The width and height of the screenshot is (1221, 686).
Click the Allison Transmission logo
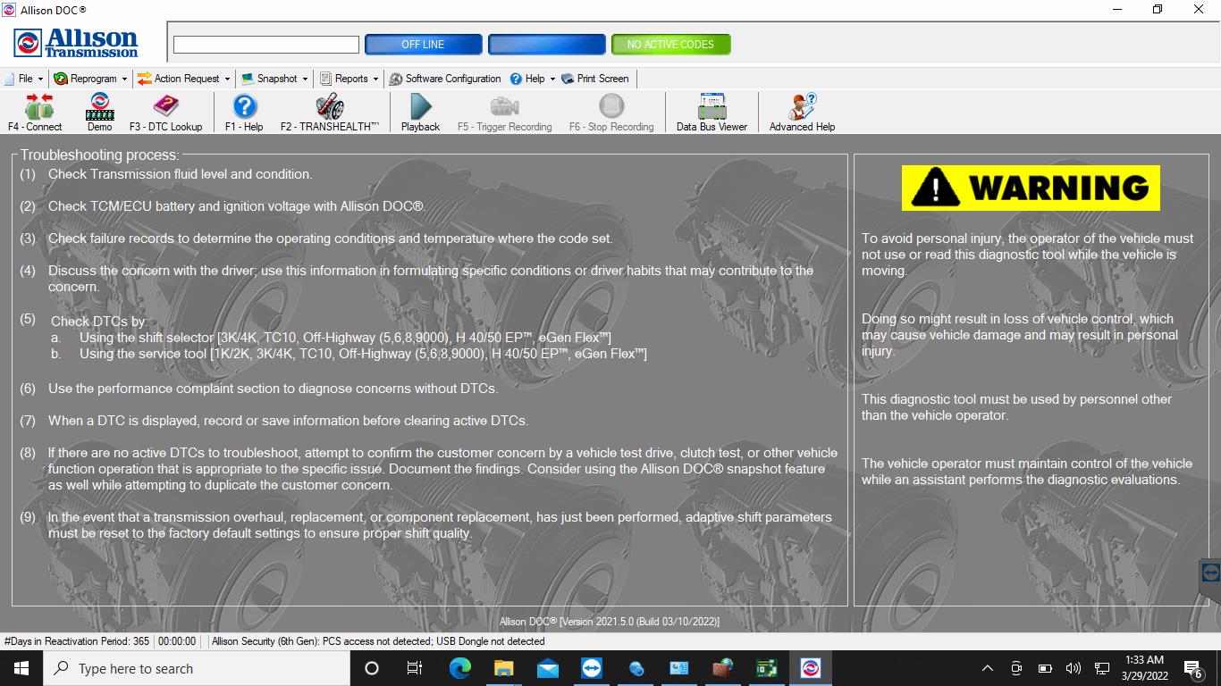click(x=77, y=43)
